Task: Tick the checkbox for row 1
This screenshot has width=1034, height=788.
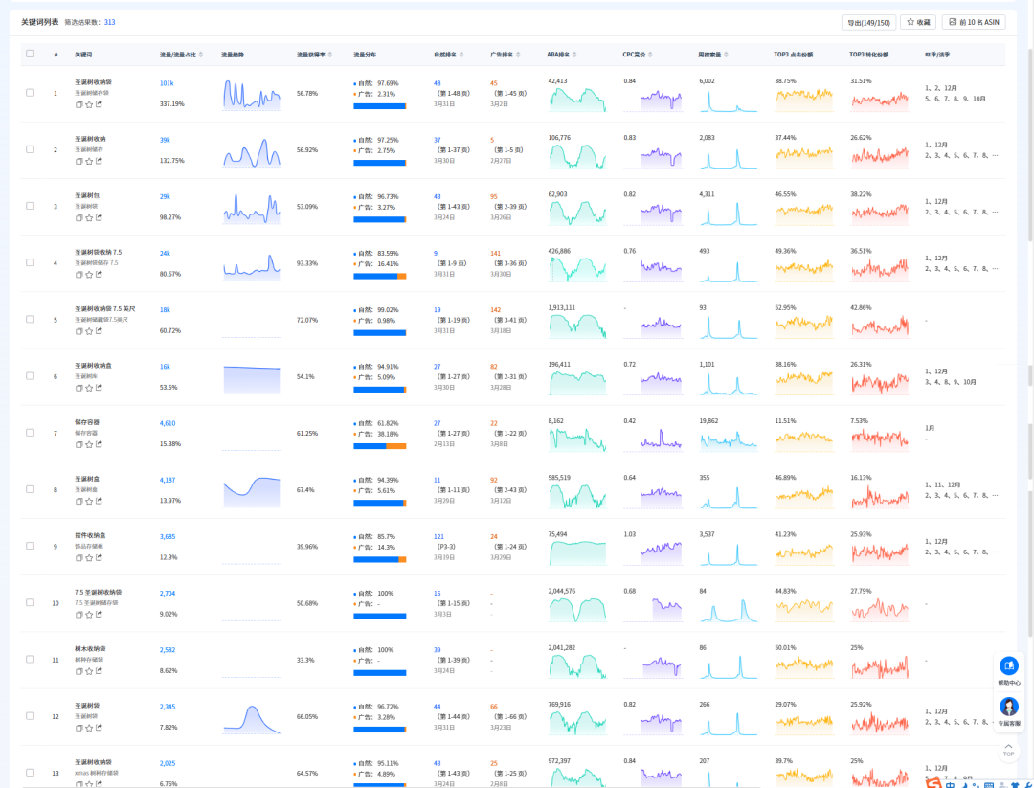Action: coord(30,93)
